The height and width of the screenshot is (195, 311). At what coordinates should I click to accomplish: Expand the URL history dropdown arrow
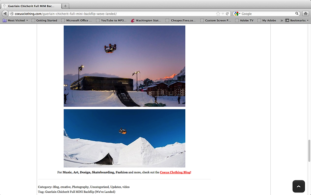pos(223,14)
